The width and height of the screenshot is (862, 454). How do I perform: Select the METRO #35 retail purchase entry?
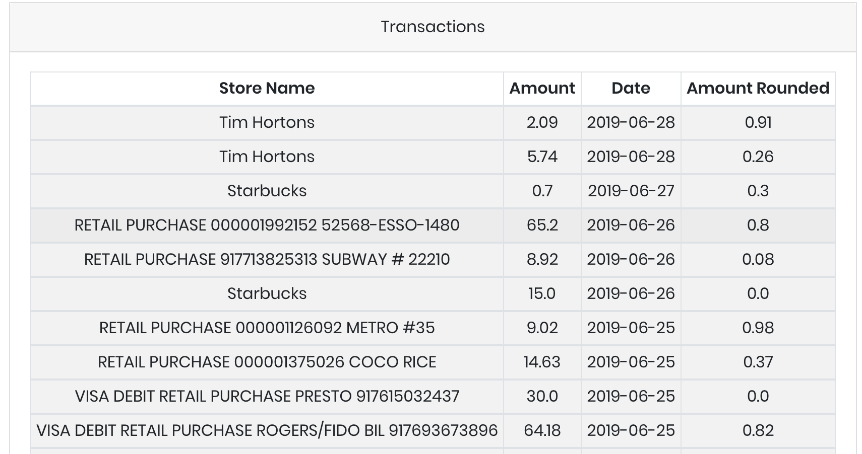point(267,328)
